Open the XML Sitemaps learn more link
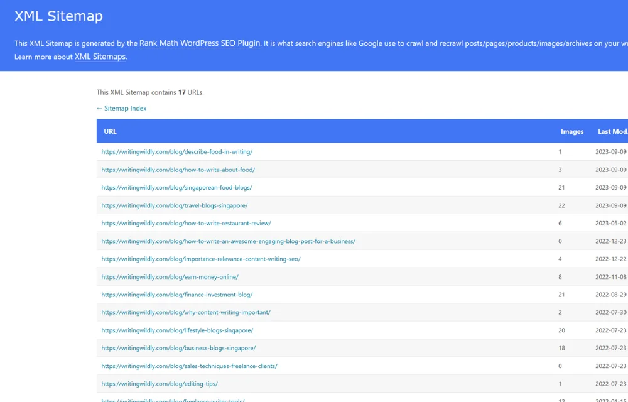628x402 pixels. click(x=99, y=57)
